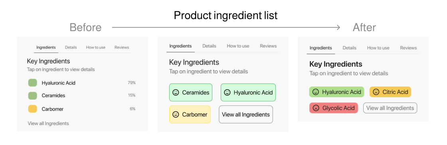447x145 pixels.
Task: Click View all Ingredients outlined button in After panel
Action: 390,108
